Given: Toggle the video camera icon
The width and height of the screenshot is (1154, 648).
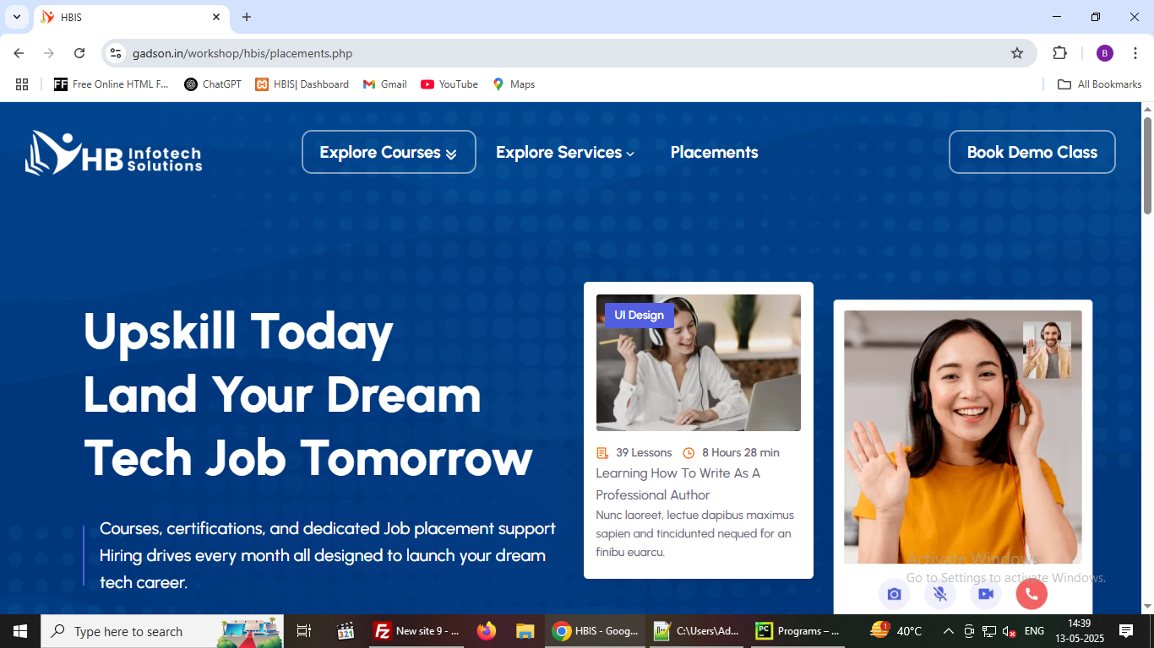Looking at the screenshot, I should 985,594.
